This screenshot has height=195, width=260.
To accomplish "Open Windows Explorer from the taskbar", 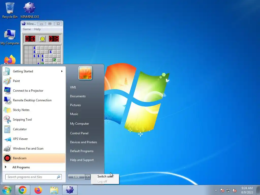I will [x=54, y=190].
